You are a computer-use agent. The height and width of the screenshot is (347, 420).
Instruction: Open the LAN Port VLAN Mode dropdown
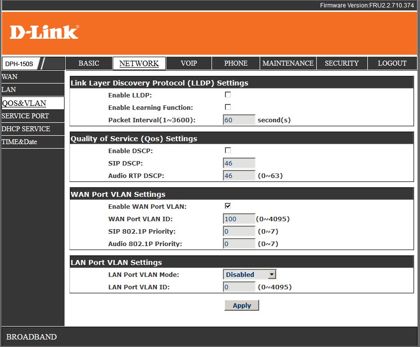point(249,274)
